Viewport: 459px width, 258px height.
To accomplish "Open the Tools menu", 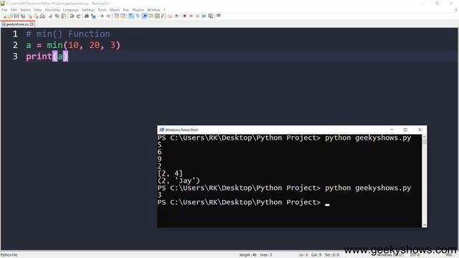I will click(102, 10).
